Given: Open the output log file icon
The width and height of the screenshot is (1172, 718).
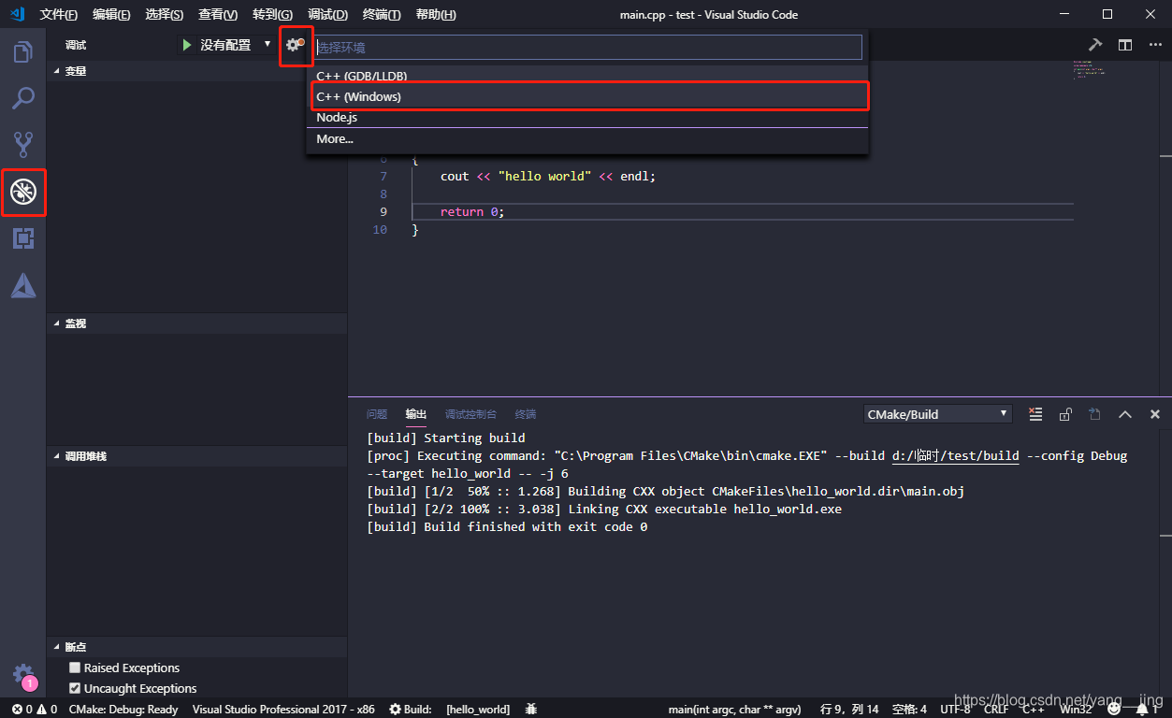Looking at the screenshot, I should point(1095,414).
